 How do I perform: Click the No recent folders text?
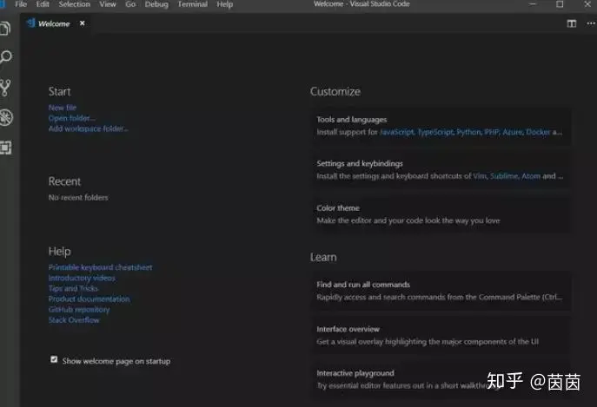(78, 197)
